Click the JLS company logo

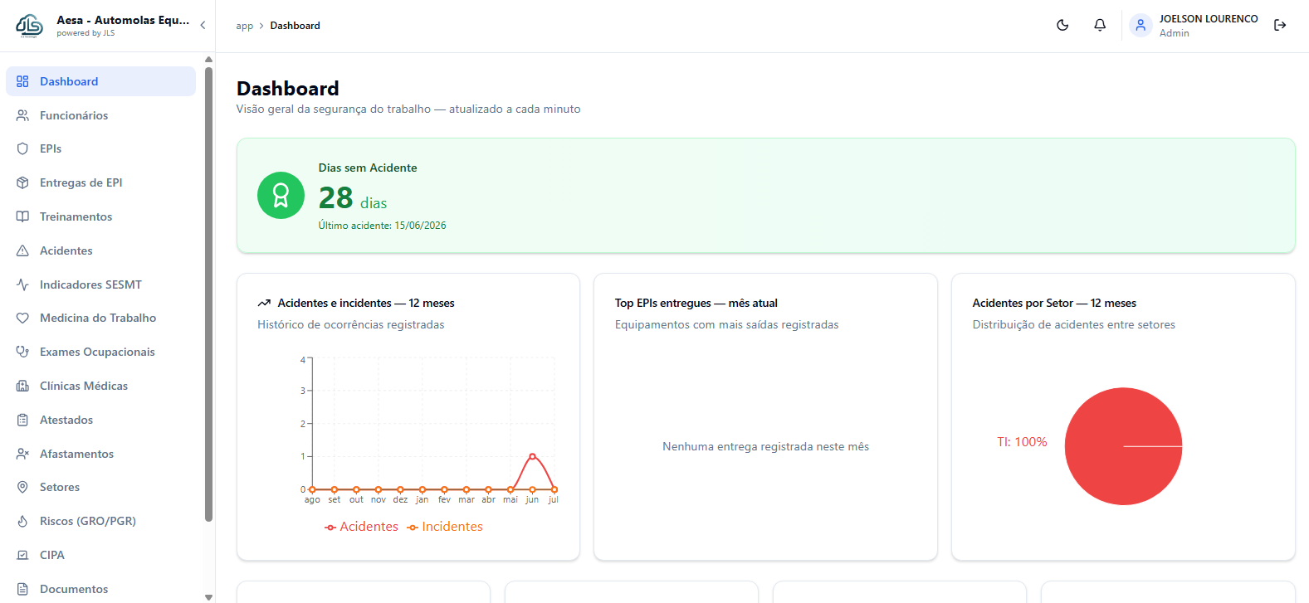30,26
